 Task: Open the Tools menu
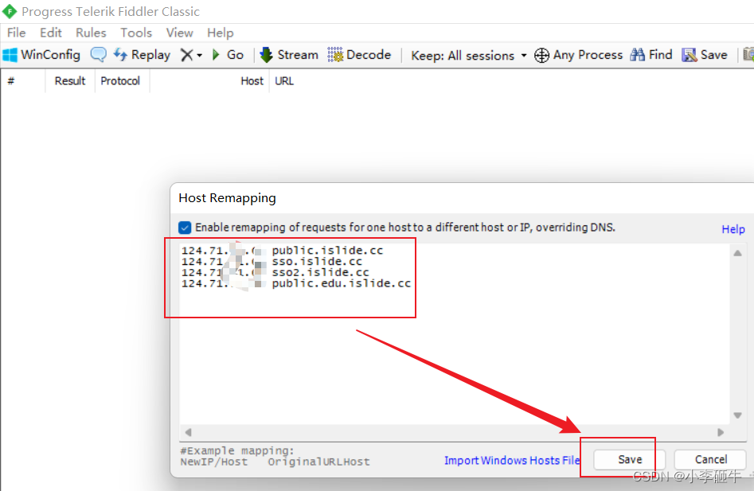pyautogui.click(x=136, y=33)
